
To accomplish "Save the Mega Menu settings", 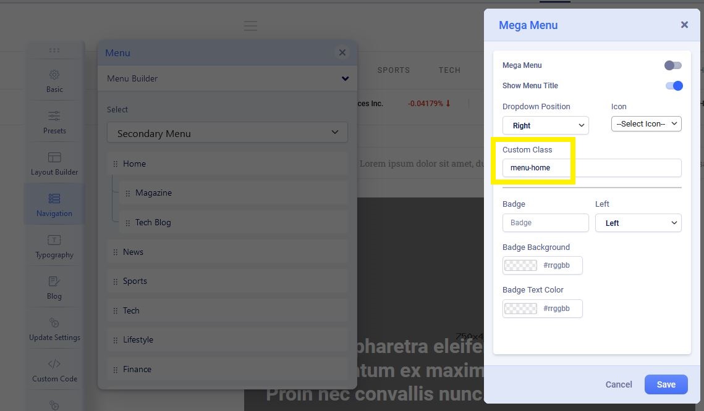I will coord(666,384).
